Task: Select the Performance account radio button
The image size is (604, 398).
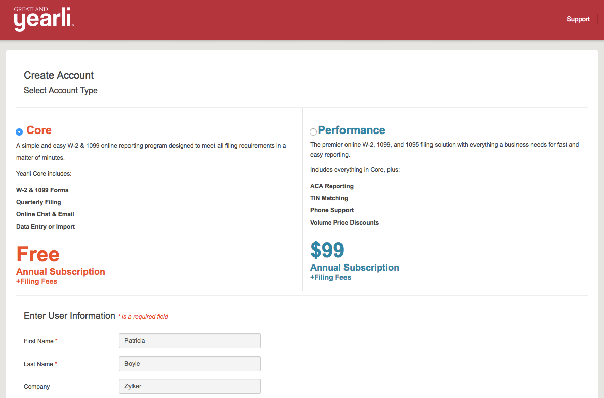Action: click(313, 131)
